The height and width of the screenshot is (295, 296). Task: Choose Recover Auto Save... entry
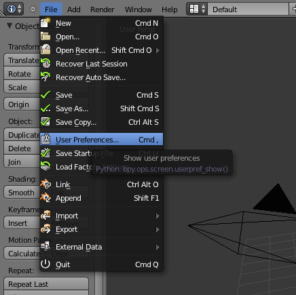(101, 77)
